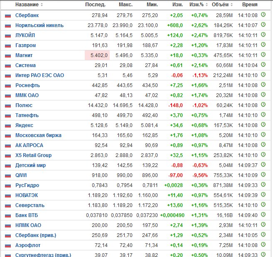Click the Russian flag next to АК АЛРОСА

[8, 146]
